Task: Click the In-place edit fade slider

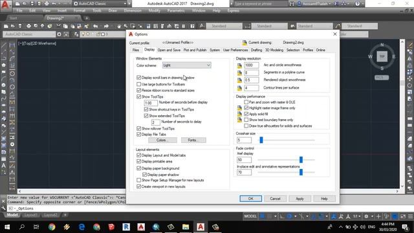Action: click(x=301, y=172)
